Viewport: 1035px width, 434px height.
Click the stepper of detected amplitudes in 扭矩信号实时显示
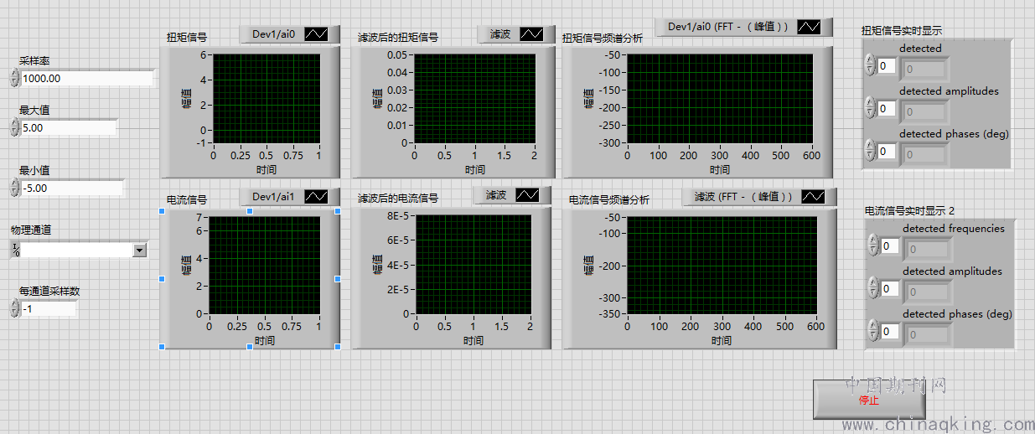(870, 108)
